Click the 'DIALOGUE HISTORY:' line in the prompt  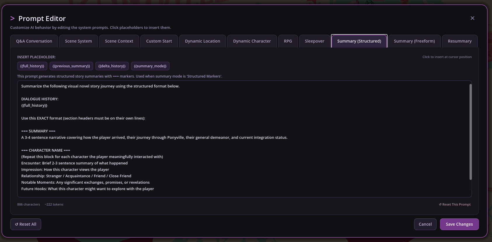coord(40,99)
